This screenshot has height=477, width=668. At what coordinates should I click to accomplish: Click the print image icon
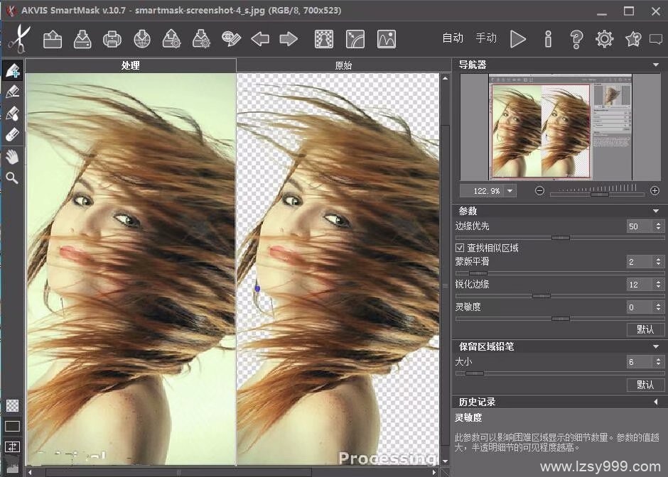point(112,39)
